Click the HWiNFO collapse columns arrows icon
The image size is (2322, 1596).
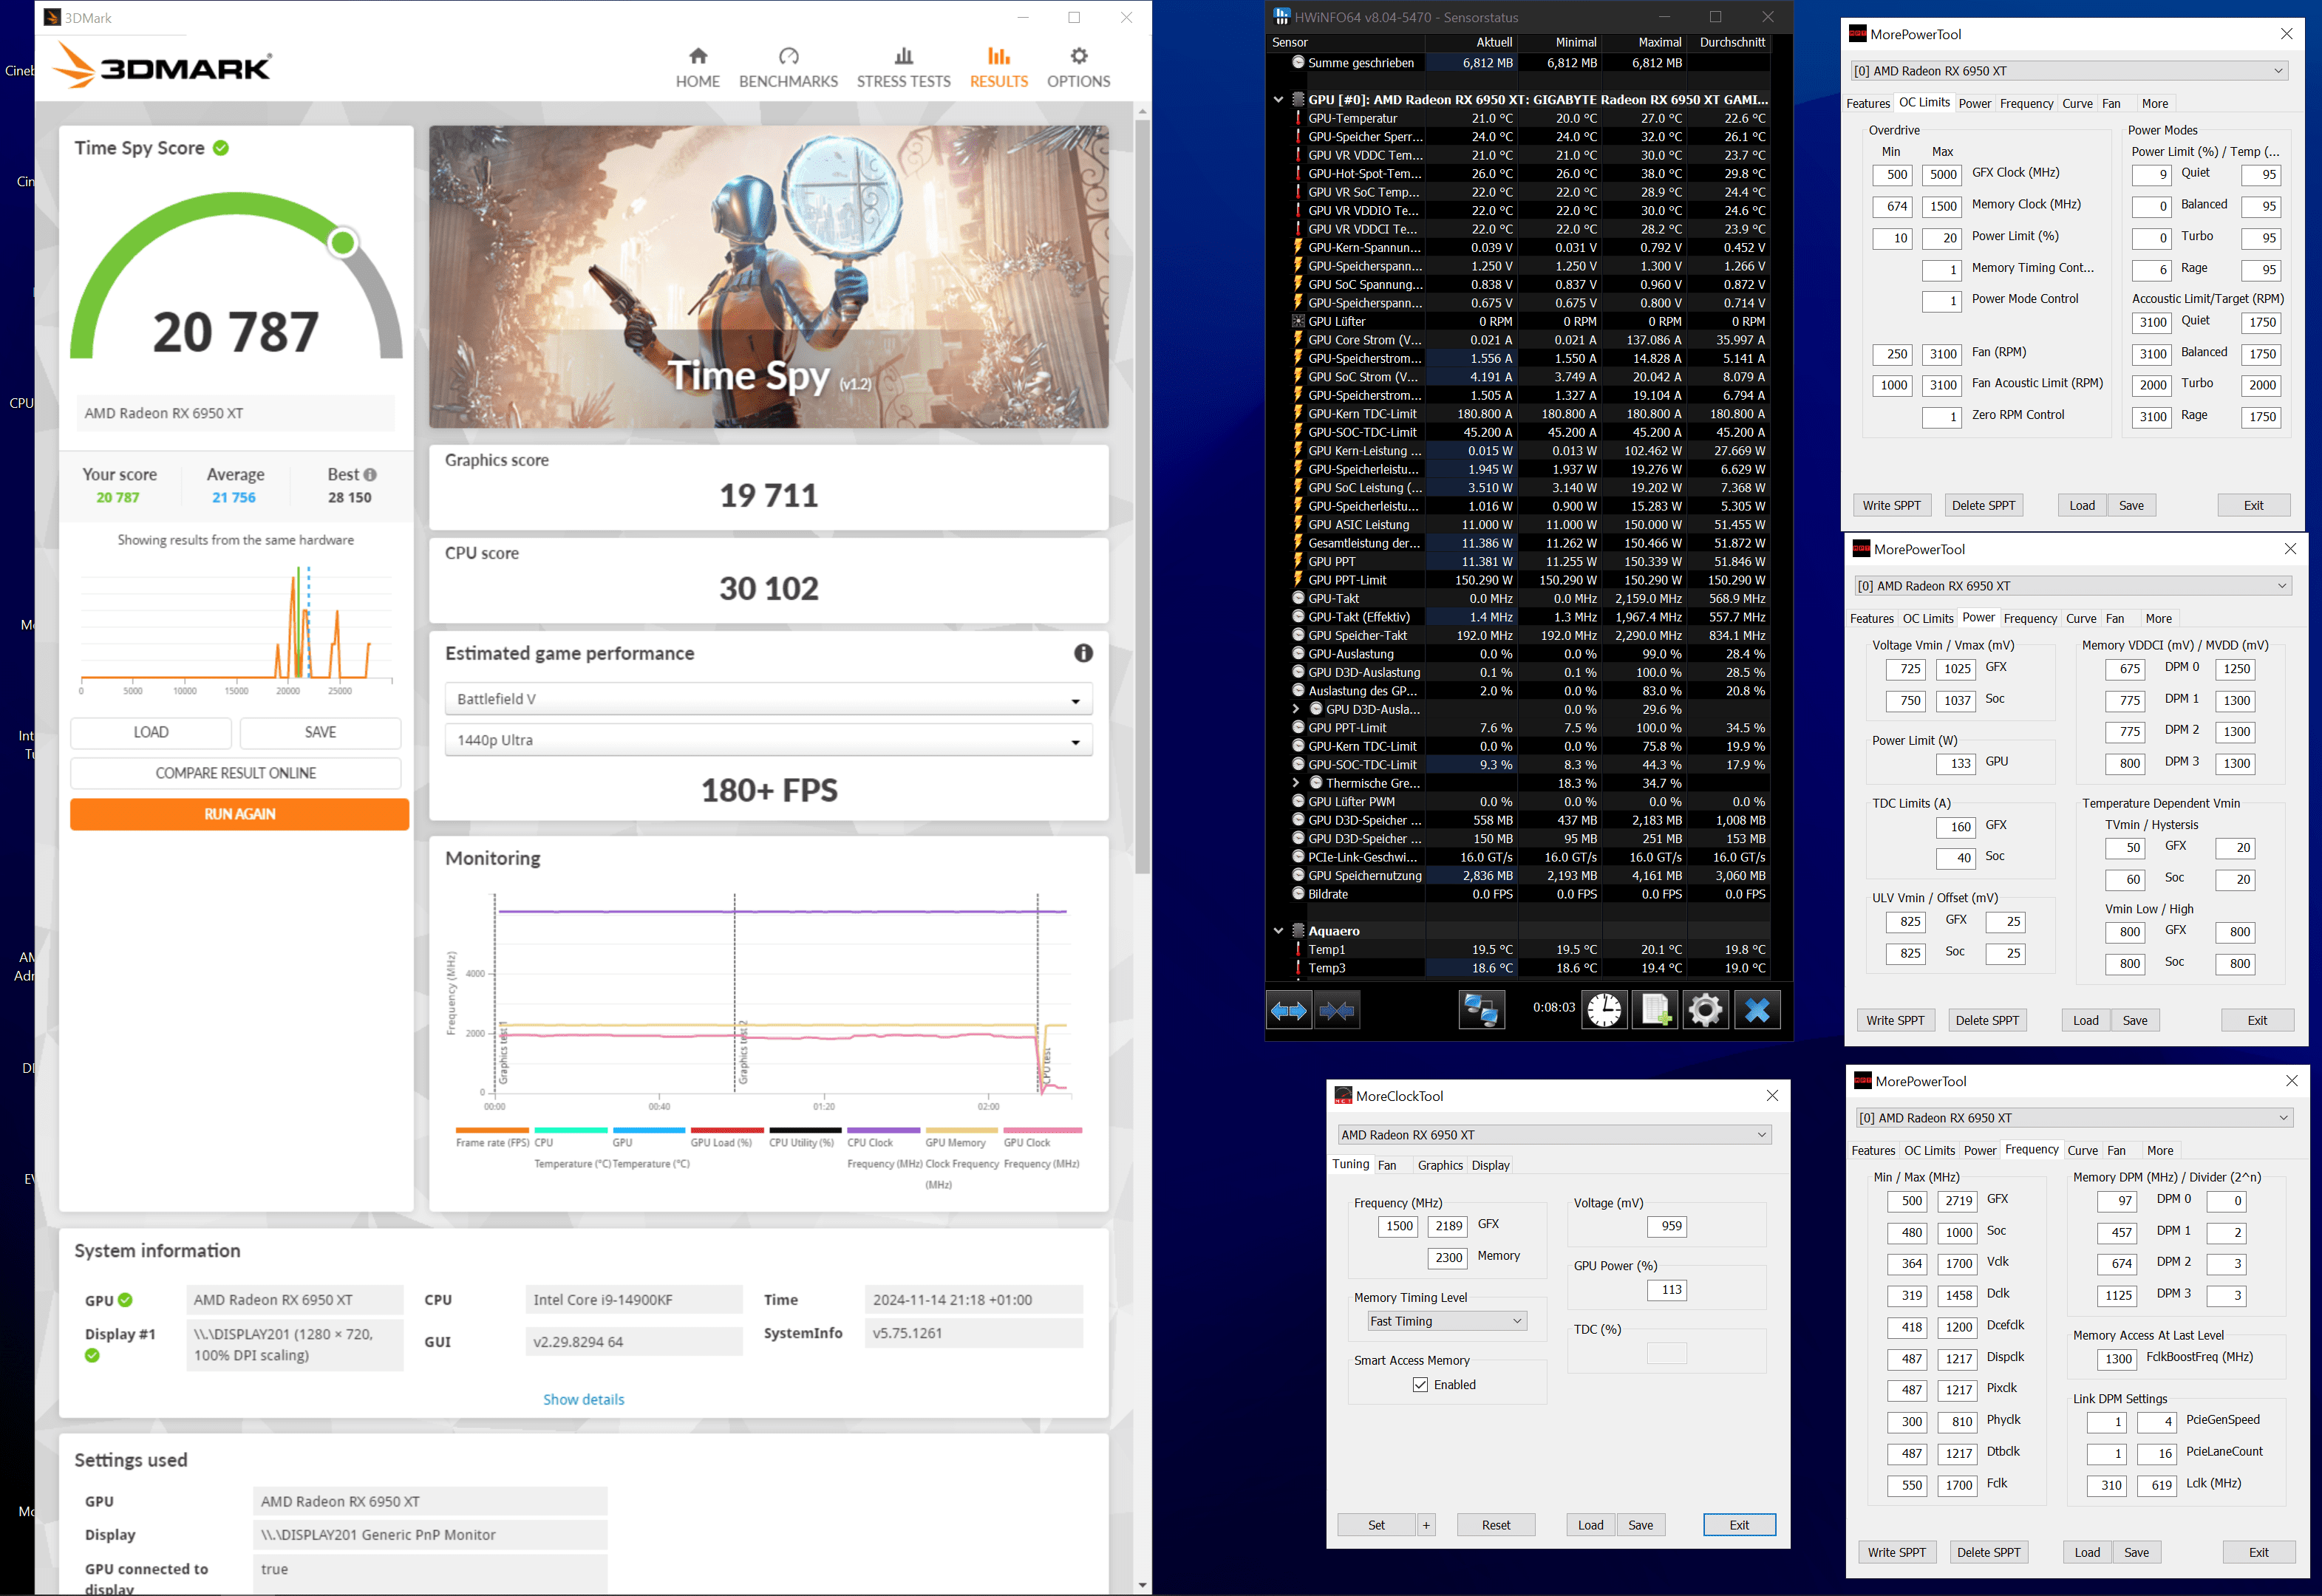tap(1337, 1011)
